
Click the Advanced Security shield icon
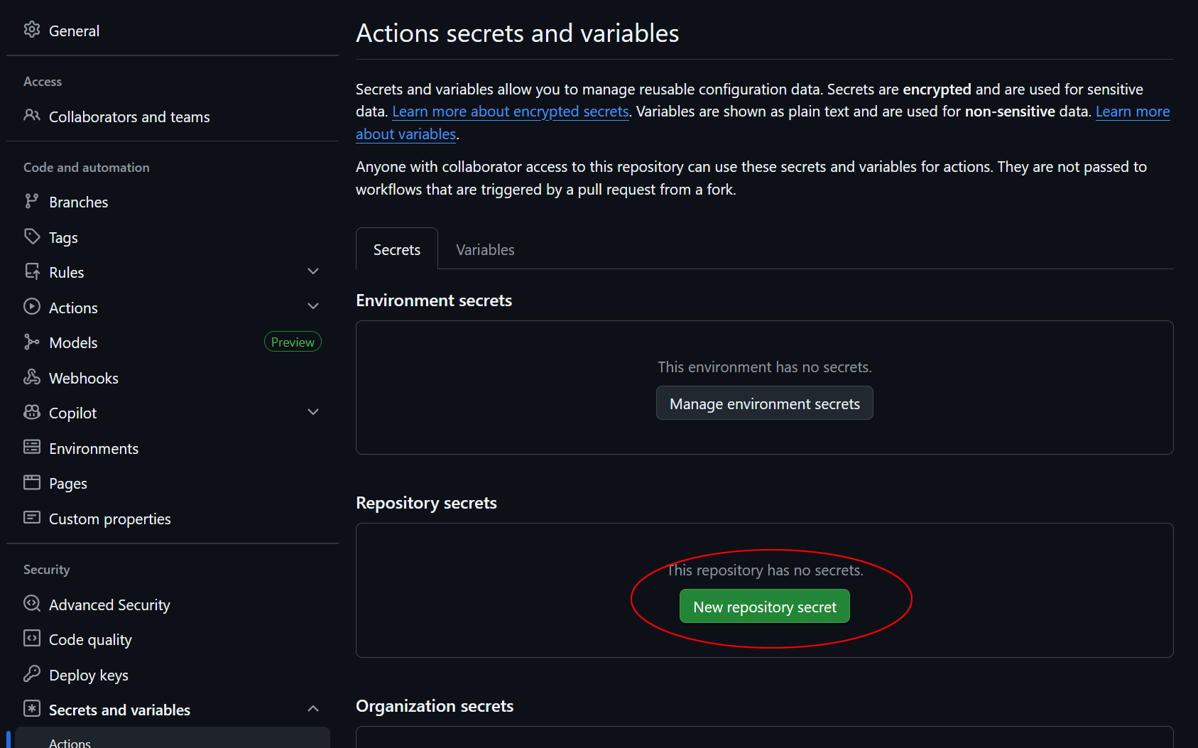pyautogui.click(x=32, y=603)
